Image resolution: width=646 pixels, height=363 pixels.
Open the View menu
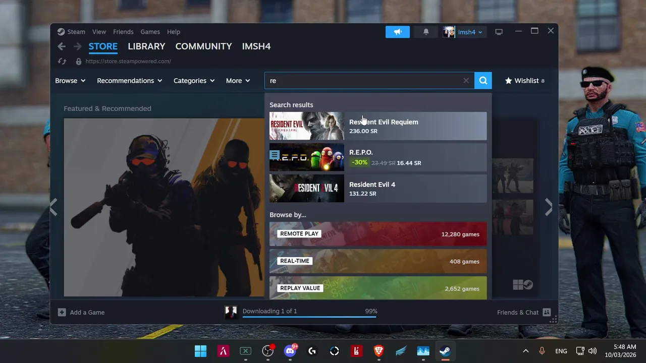pyautogui.click(x=99, y=32)
